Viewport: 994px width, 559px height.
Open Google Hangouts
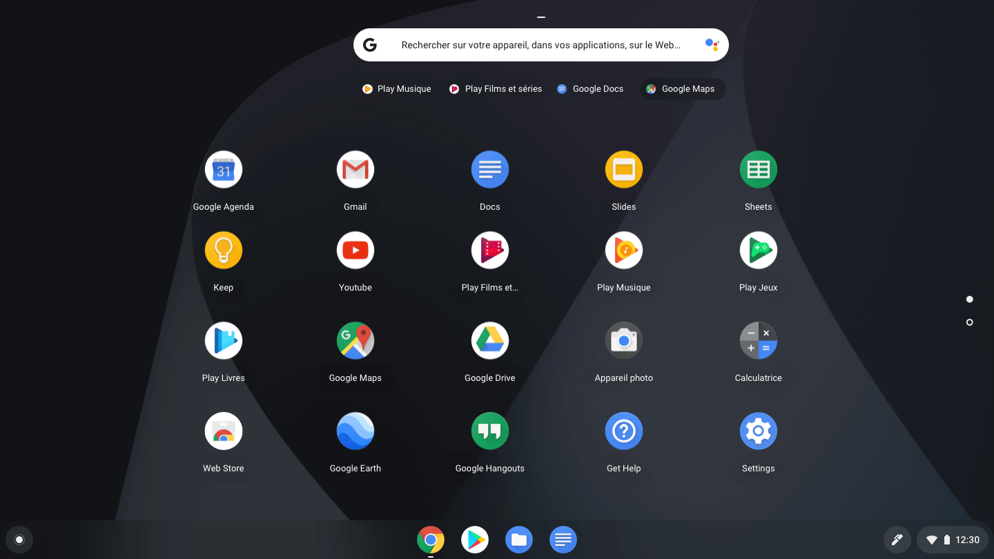[x=490, y=431]
